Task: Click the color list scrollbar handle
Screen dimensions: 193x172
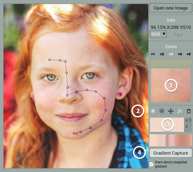Action: click(x=190, y=120)
